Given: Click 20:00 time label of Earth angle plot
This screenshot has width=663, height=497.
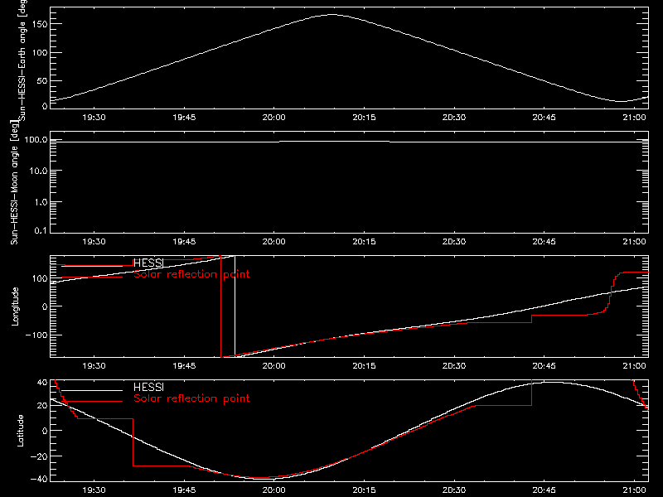Looking at the screenshot, I should click(274, 117).
